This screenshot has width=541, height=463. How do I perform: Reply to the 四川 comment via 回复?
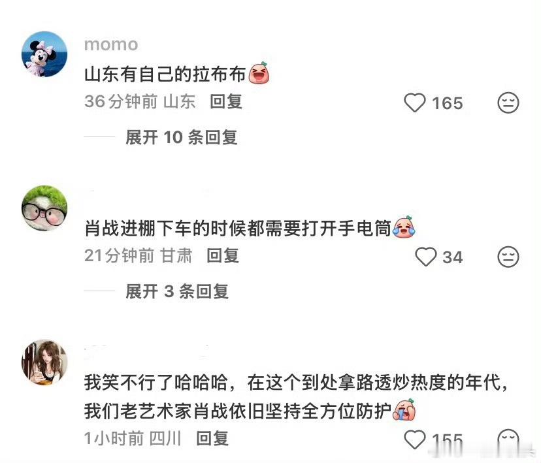click(x=212, y=439)
